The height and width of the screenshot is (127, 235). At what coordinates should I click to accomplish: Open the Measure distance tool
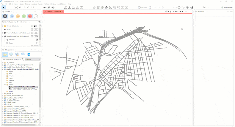click(x=175, y=7)
